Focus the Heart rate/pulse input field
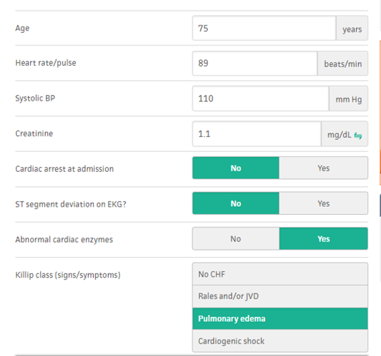This screenshot has height=356, width=381. coord(255,63)
